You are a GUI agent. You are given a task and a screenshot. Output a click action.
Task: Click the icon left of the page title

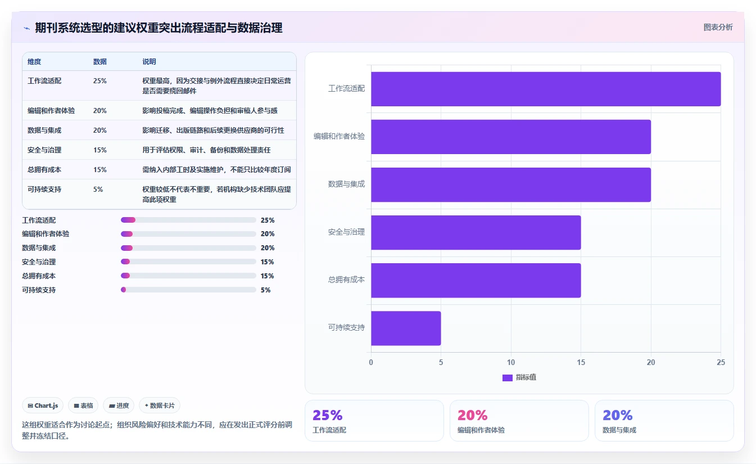coord(26,28)
